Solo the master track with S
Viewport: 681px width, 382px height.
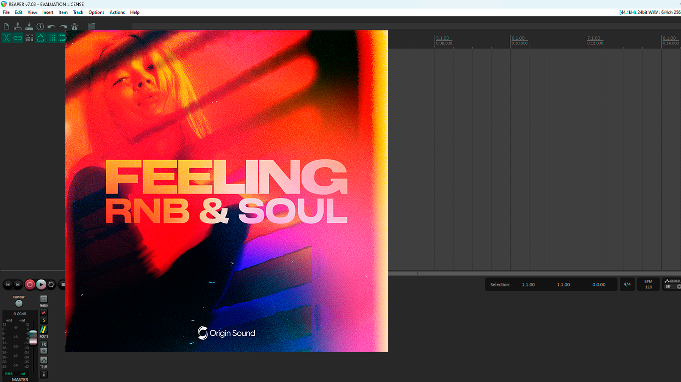44,320
